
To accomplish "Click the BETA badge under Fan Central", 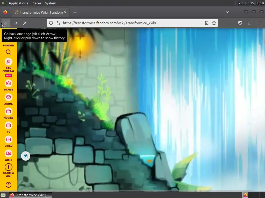I will point(9,76).
